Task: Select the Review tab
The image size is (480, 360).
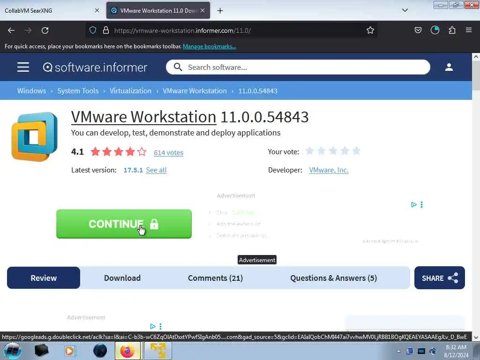Action: click(44, 278)
